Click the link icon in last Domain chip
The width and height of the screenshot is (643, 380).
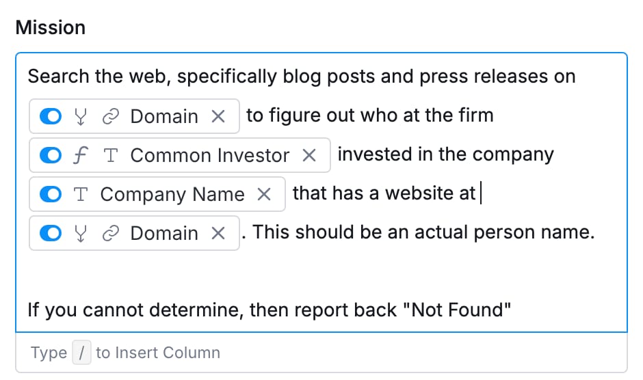[x=111, y=233]
